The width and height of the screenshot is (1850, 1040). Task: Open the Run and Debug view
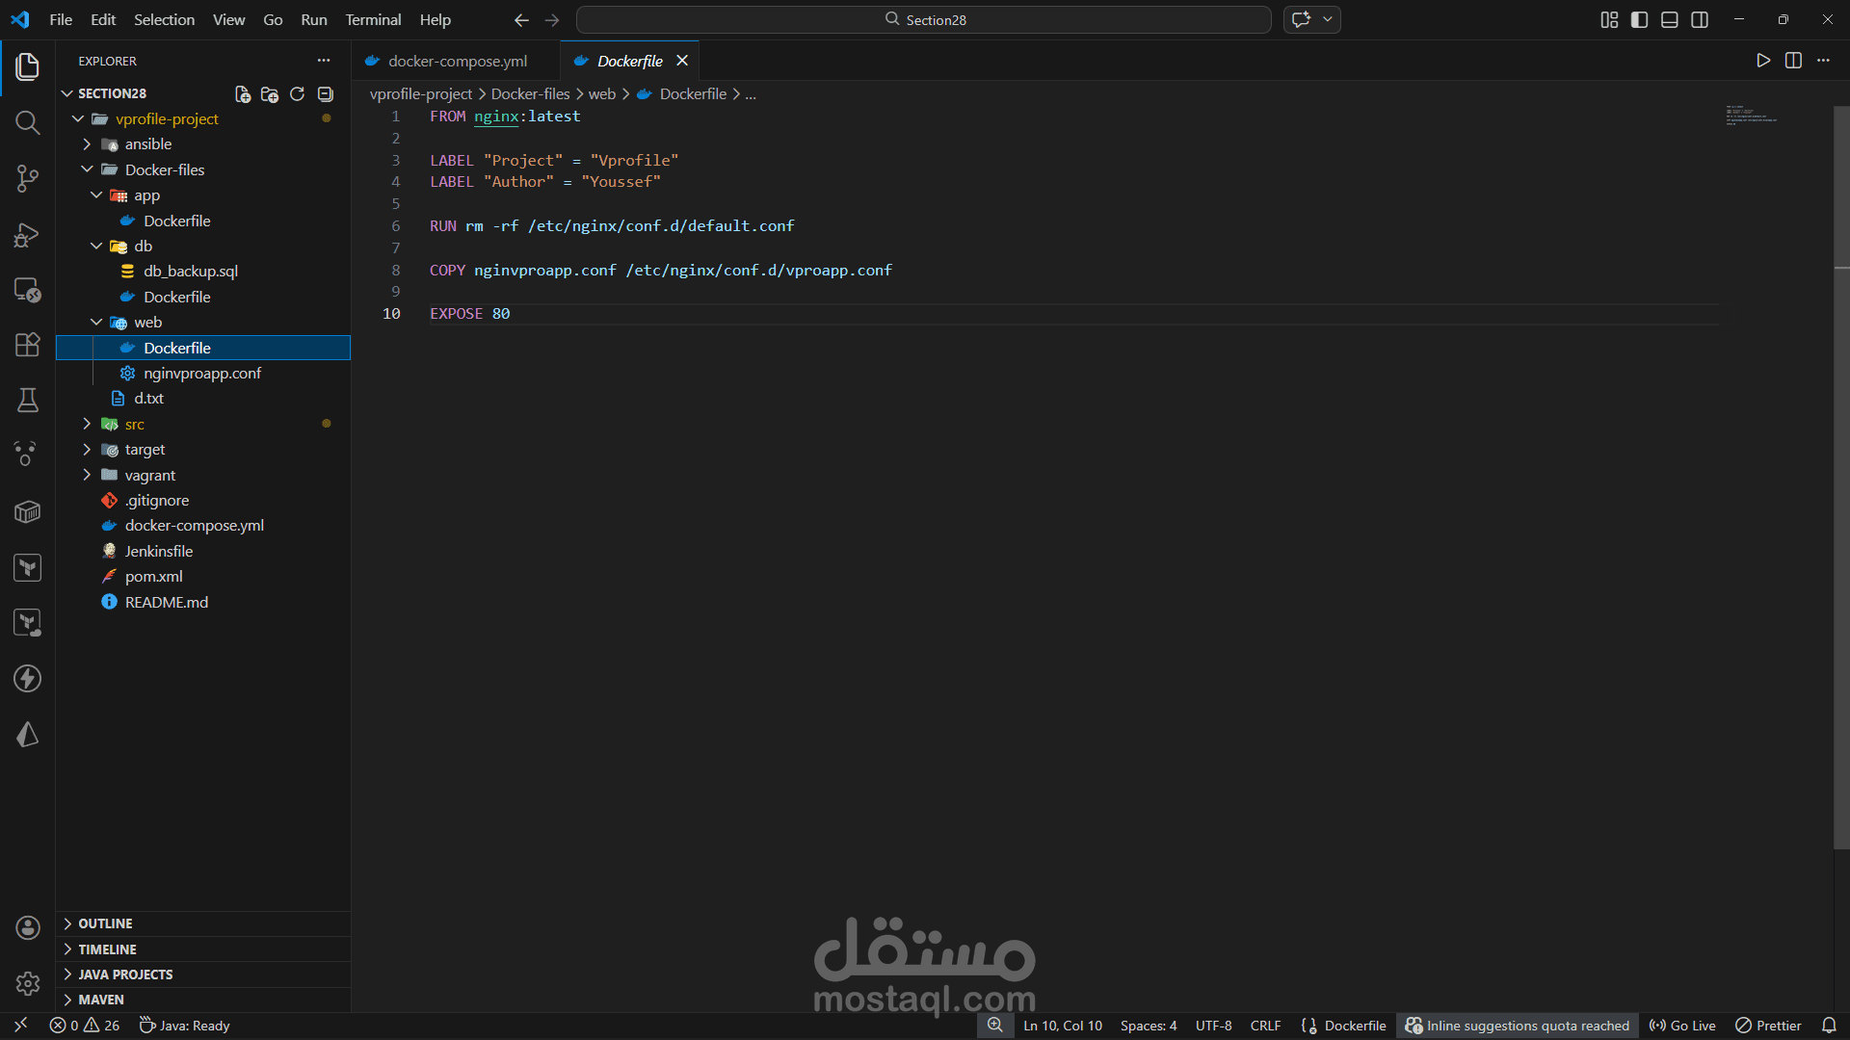27,234
